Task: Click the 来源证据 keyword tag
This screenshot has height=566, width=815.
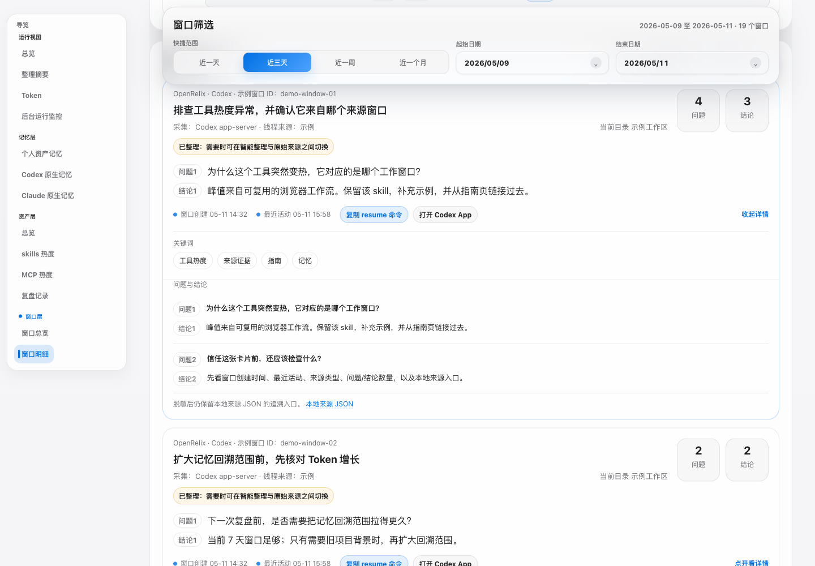Action: (x=237, y=261)
